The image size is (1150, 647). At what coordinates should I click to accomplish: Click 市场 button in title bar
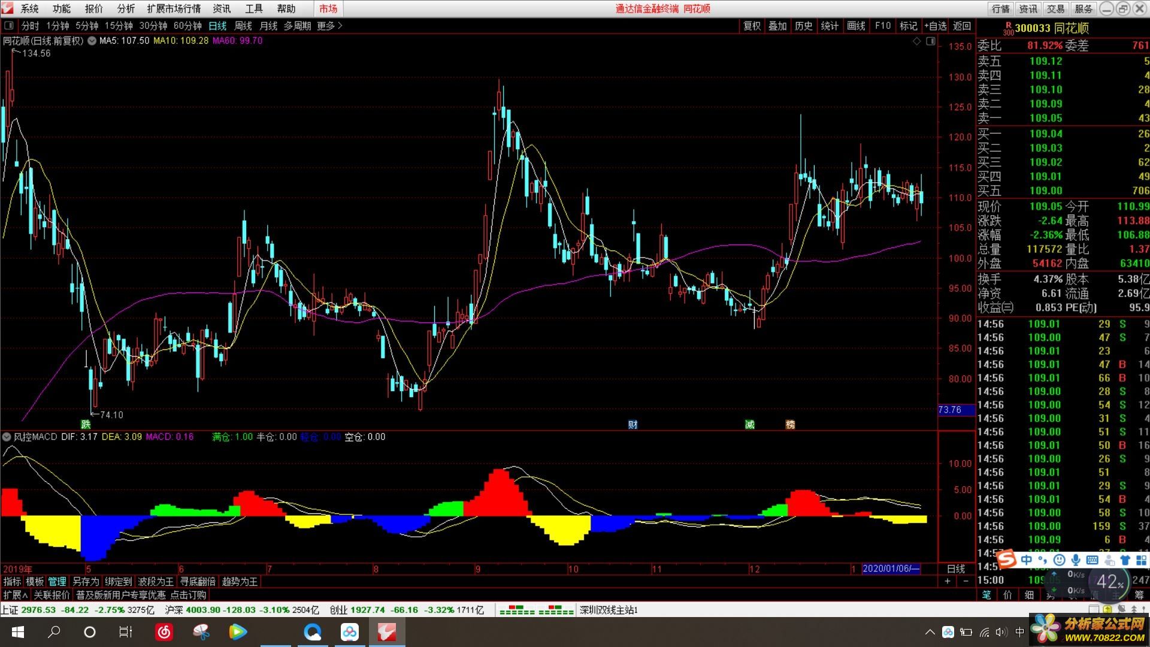[328, 8]
